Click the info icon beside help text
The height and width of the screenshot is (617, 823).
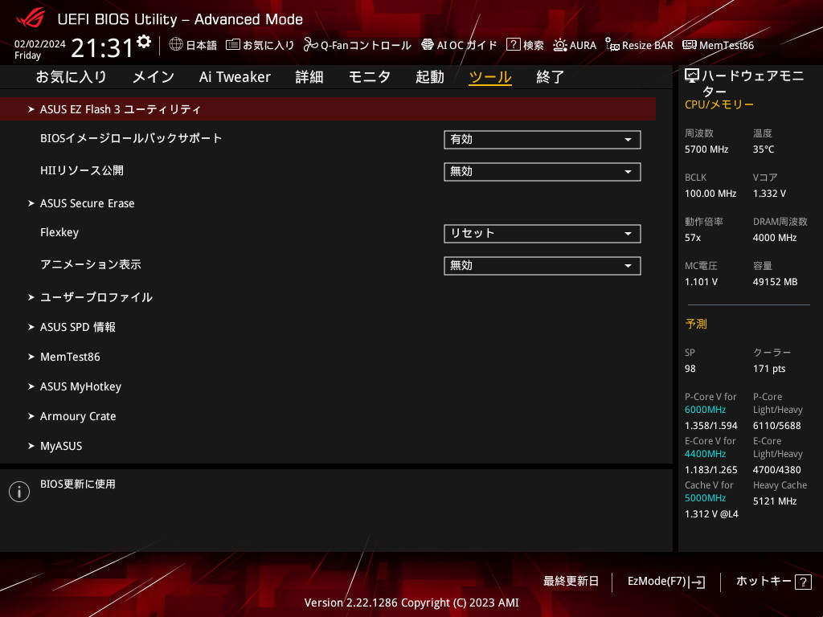click(19, 492)
